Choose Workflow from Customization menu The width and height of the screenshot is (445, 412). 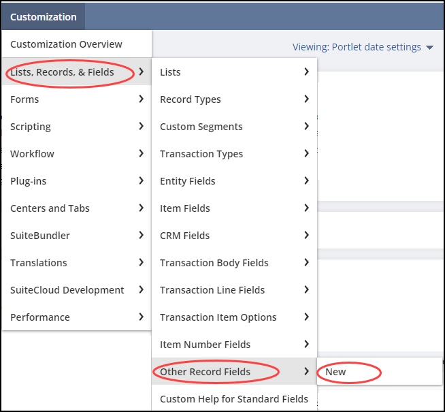point(32,154)
